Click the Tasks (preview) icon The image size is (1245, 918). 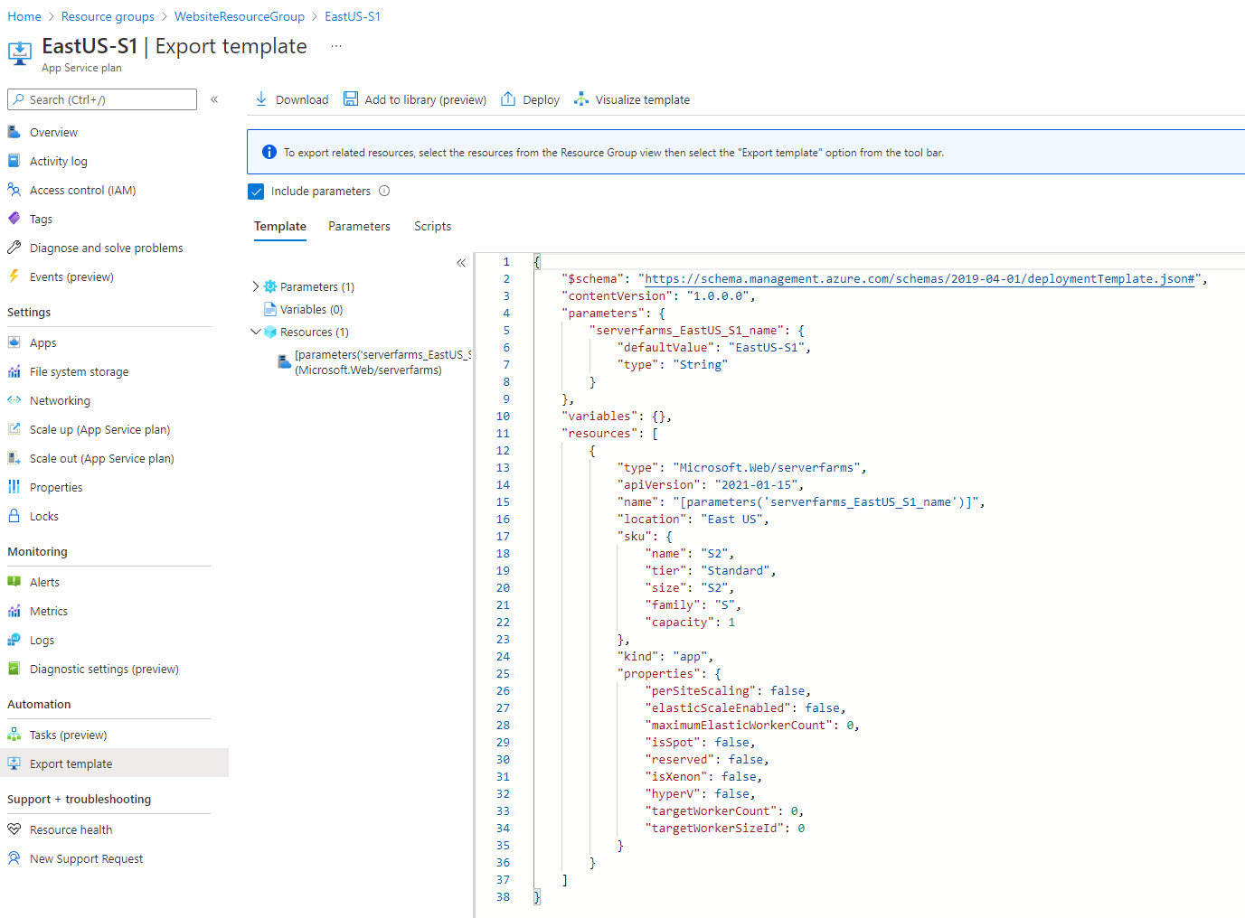pos(14,735)
